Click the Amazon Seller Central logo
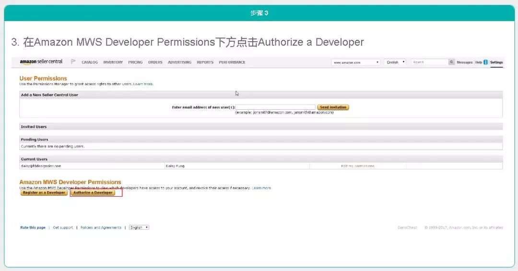The height and width of the screenshot is (271, 518). coord(41,62)
